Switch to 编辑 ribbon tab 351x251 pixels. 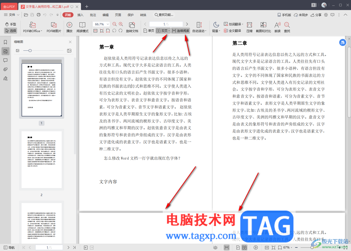(106, 15)
